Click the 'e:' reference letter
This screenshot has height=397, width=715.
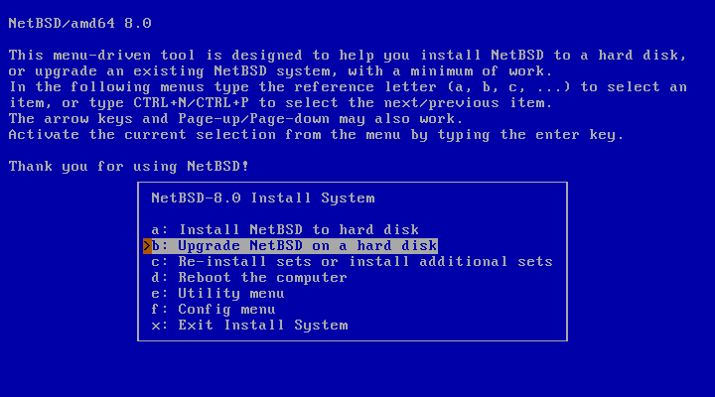(x=159, y=293)
